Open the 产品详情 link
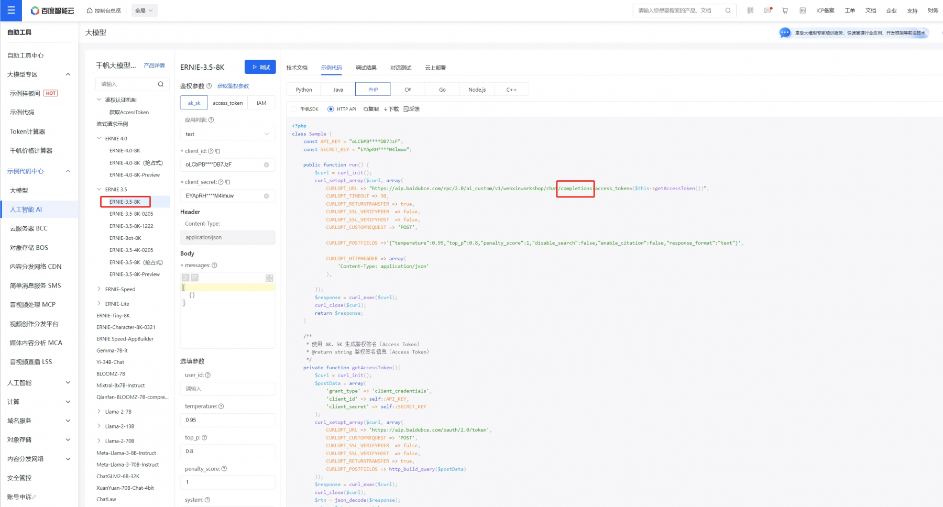 [x=154, y=65]
